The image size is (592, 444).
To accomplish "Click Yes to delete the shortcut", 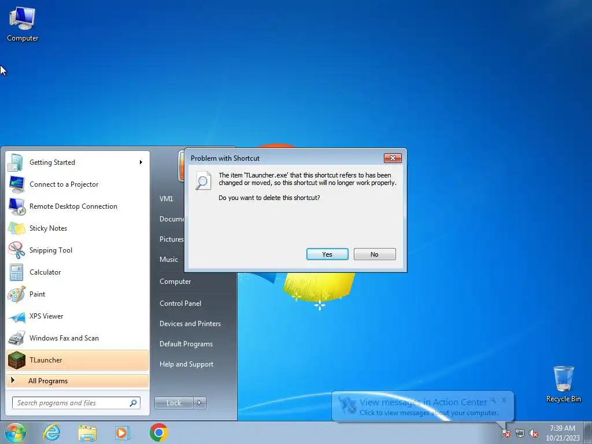I will coord(327,254).
